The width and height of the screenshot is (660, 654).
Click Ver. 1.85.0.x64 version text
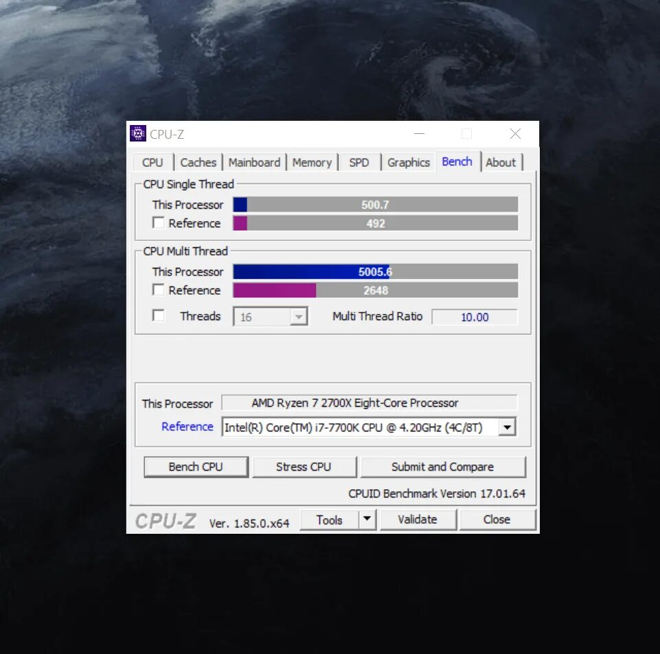pyautogui.click(x=249, y=523)
